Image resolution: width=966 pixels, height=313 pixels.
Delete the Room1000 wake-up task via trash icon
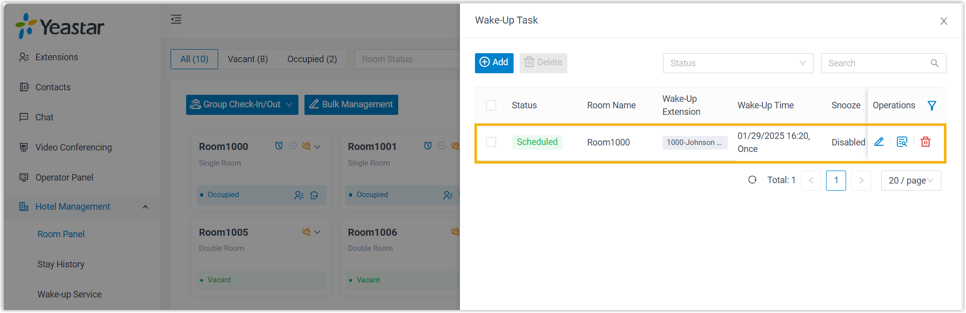click(925, 142)
